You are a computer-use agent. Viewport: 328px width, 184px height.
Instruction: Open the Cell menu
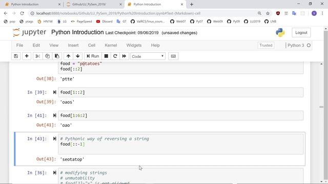(x=92, y=45)
